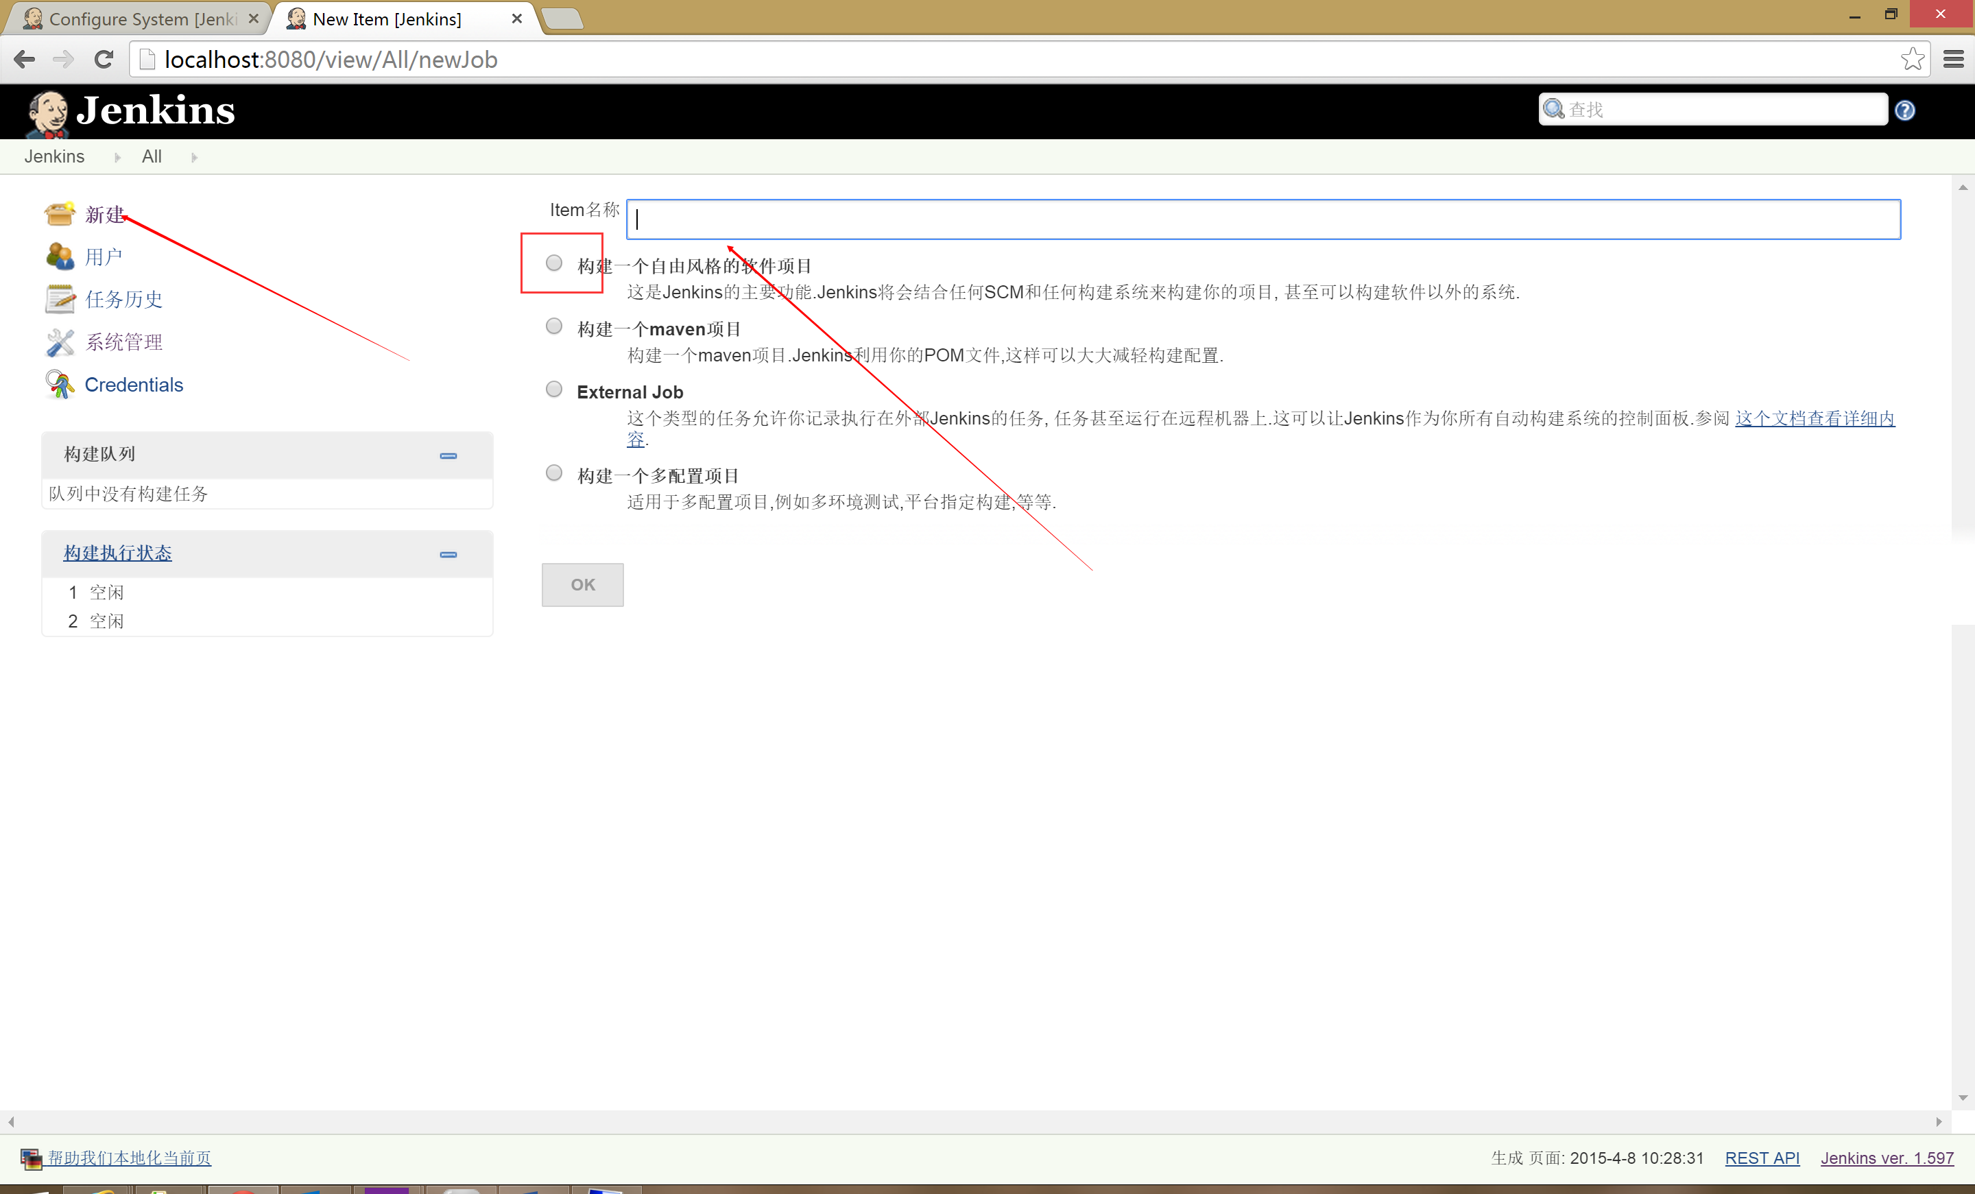Image resolution: width=1975 pixels, height=1194 pixels.
Task: Open the REST API link
Action: tap(1762, 1158)
